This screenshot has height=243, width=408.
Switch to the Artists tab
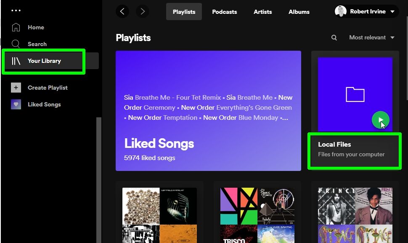[x=262, y=12]
